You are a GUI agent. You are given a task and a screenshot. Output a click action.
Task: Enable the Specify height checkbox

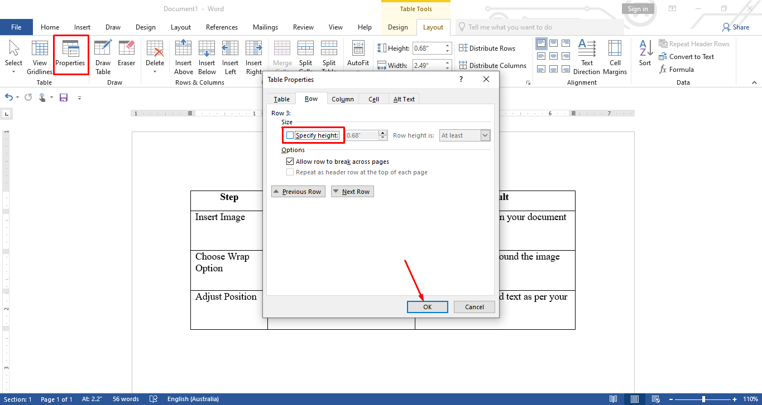click(290, 135)
